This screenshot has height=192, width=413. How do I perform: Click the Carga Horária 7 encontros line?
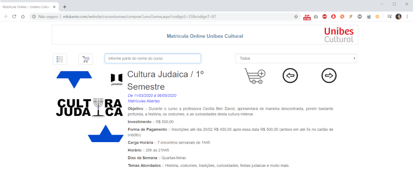tap(169, 143)
